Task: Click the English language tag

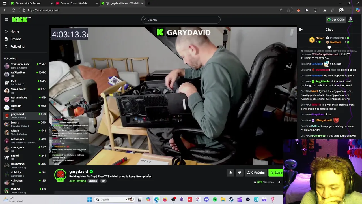Action: pos(93,181)
